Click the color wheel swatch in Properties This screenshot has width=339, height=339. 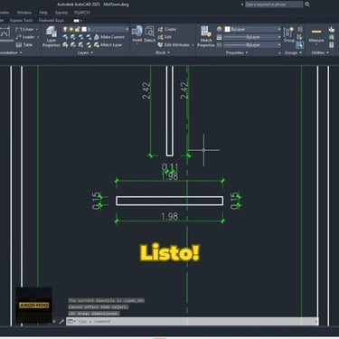tap(220, 29)
